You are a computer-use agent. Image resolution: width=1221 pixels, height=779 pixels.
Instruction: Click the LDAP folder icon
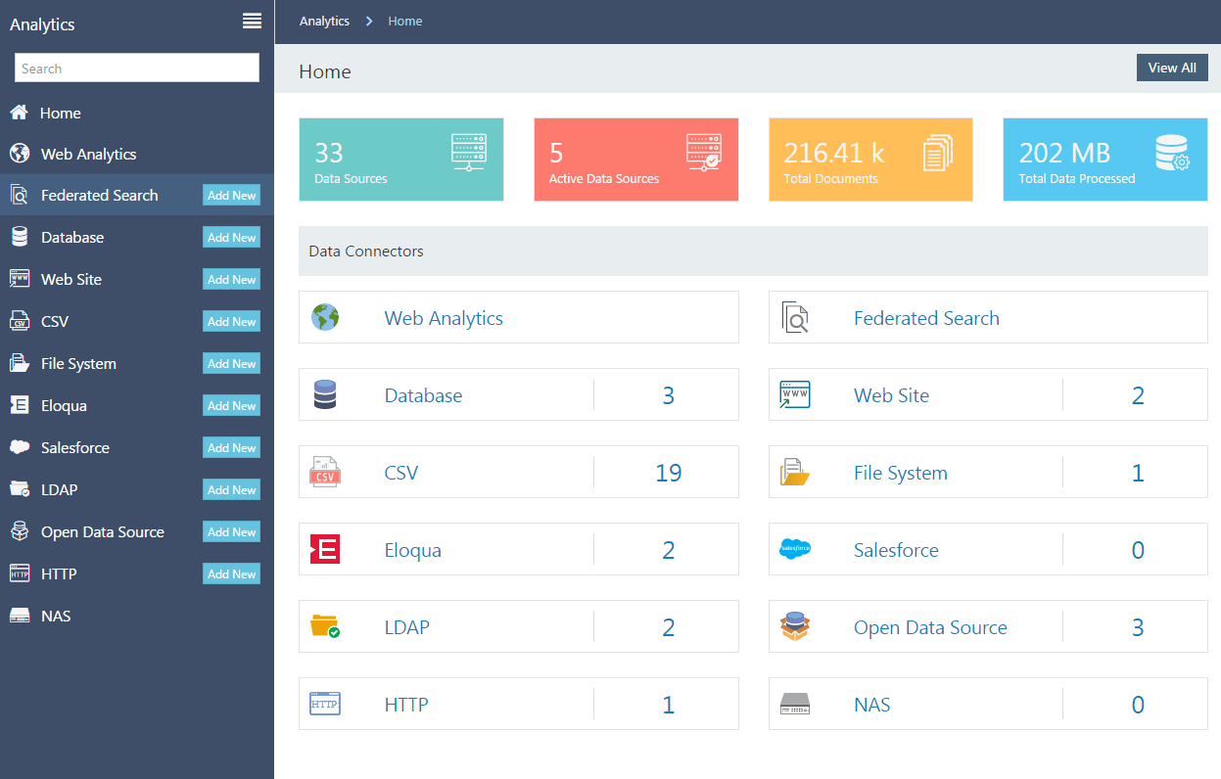point(324,626)
